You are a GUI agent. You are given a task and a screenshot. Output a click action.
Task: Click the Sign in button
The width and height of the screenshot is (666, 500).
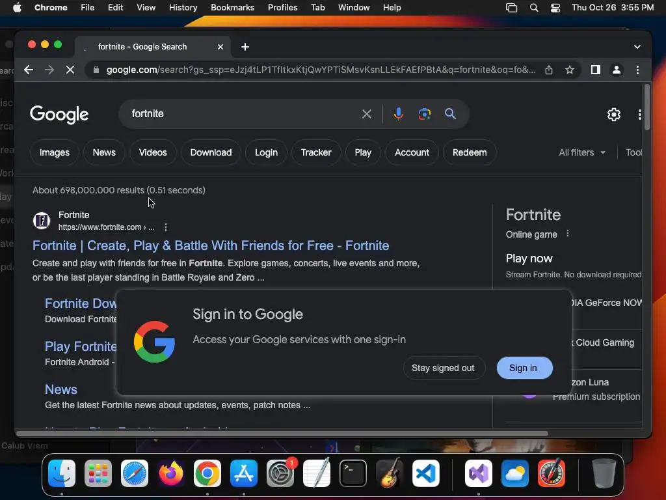524,368
